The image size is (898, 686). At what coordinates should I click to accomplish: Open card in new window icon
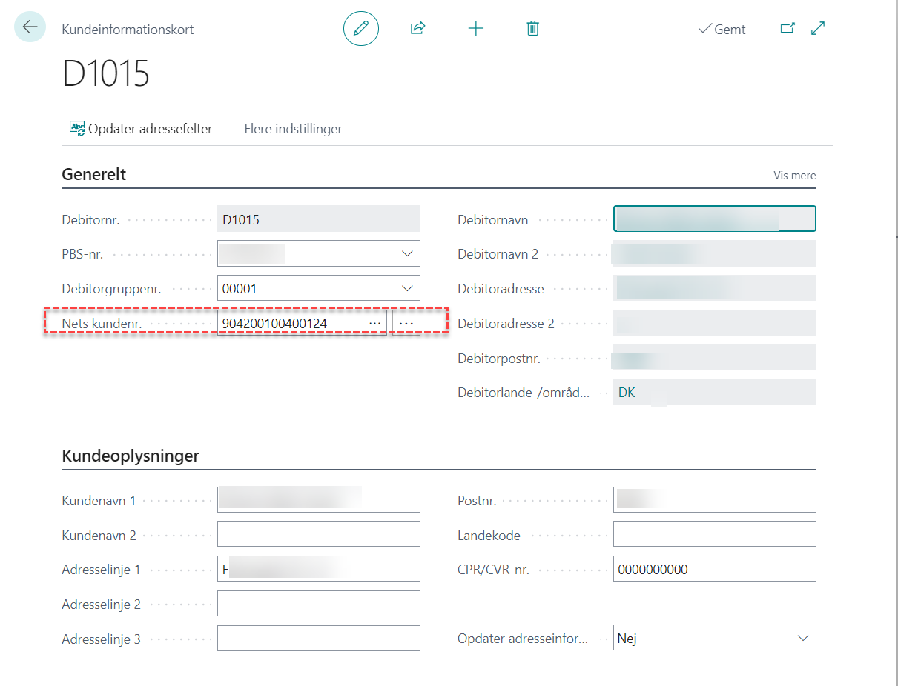click(x=788, y=29)
